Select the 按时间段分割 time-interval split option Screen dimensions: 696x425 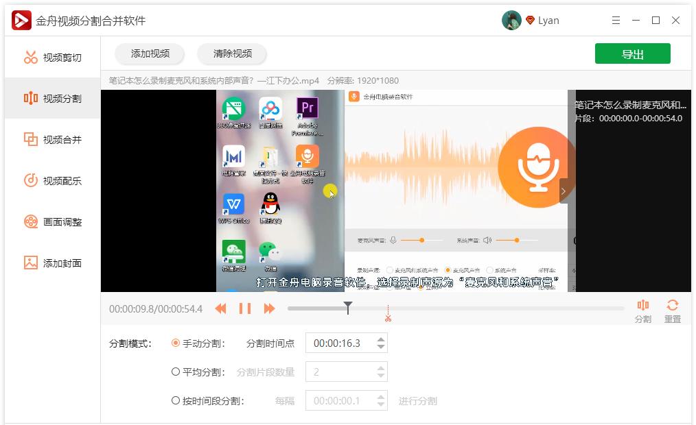176,400
